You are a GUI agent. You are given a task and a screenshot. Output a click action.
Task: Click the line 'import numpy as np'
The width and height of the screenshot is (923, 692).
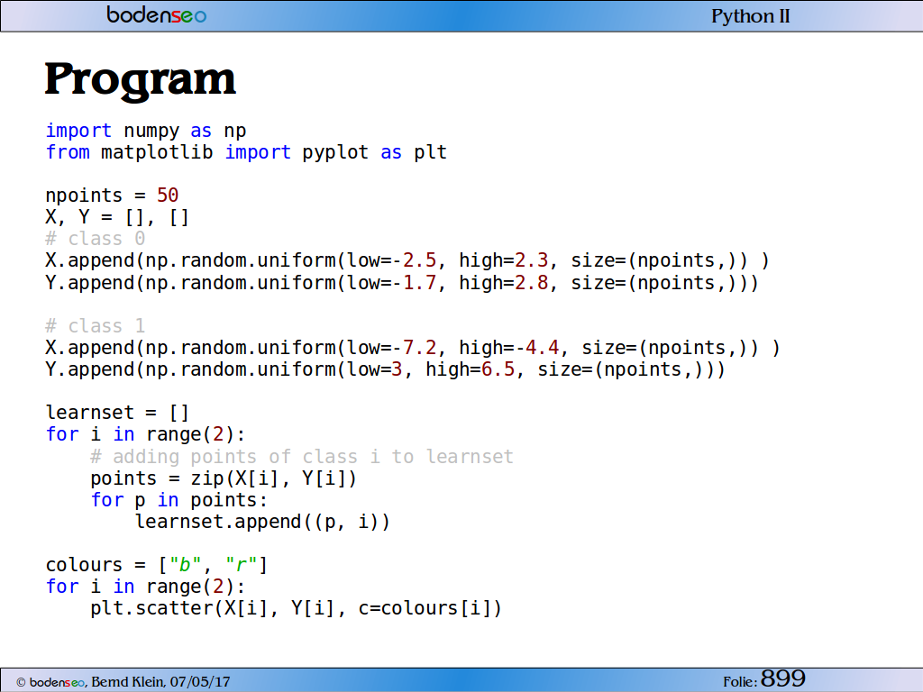tap(146, 131)
